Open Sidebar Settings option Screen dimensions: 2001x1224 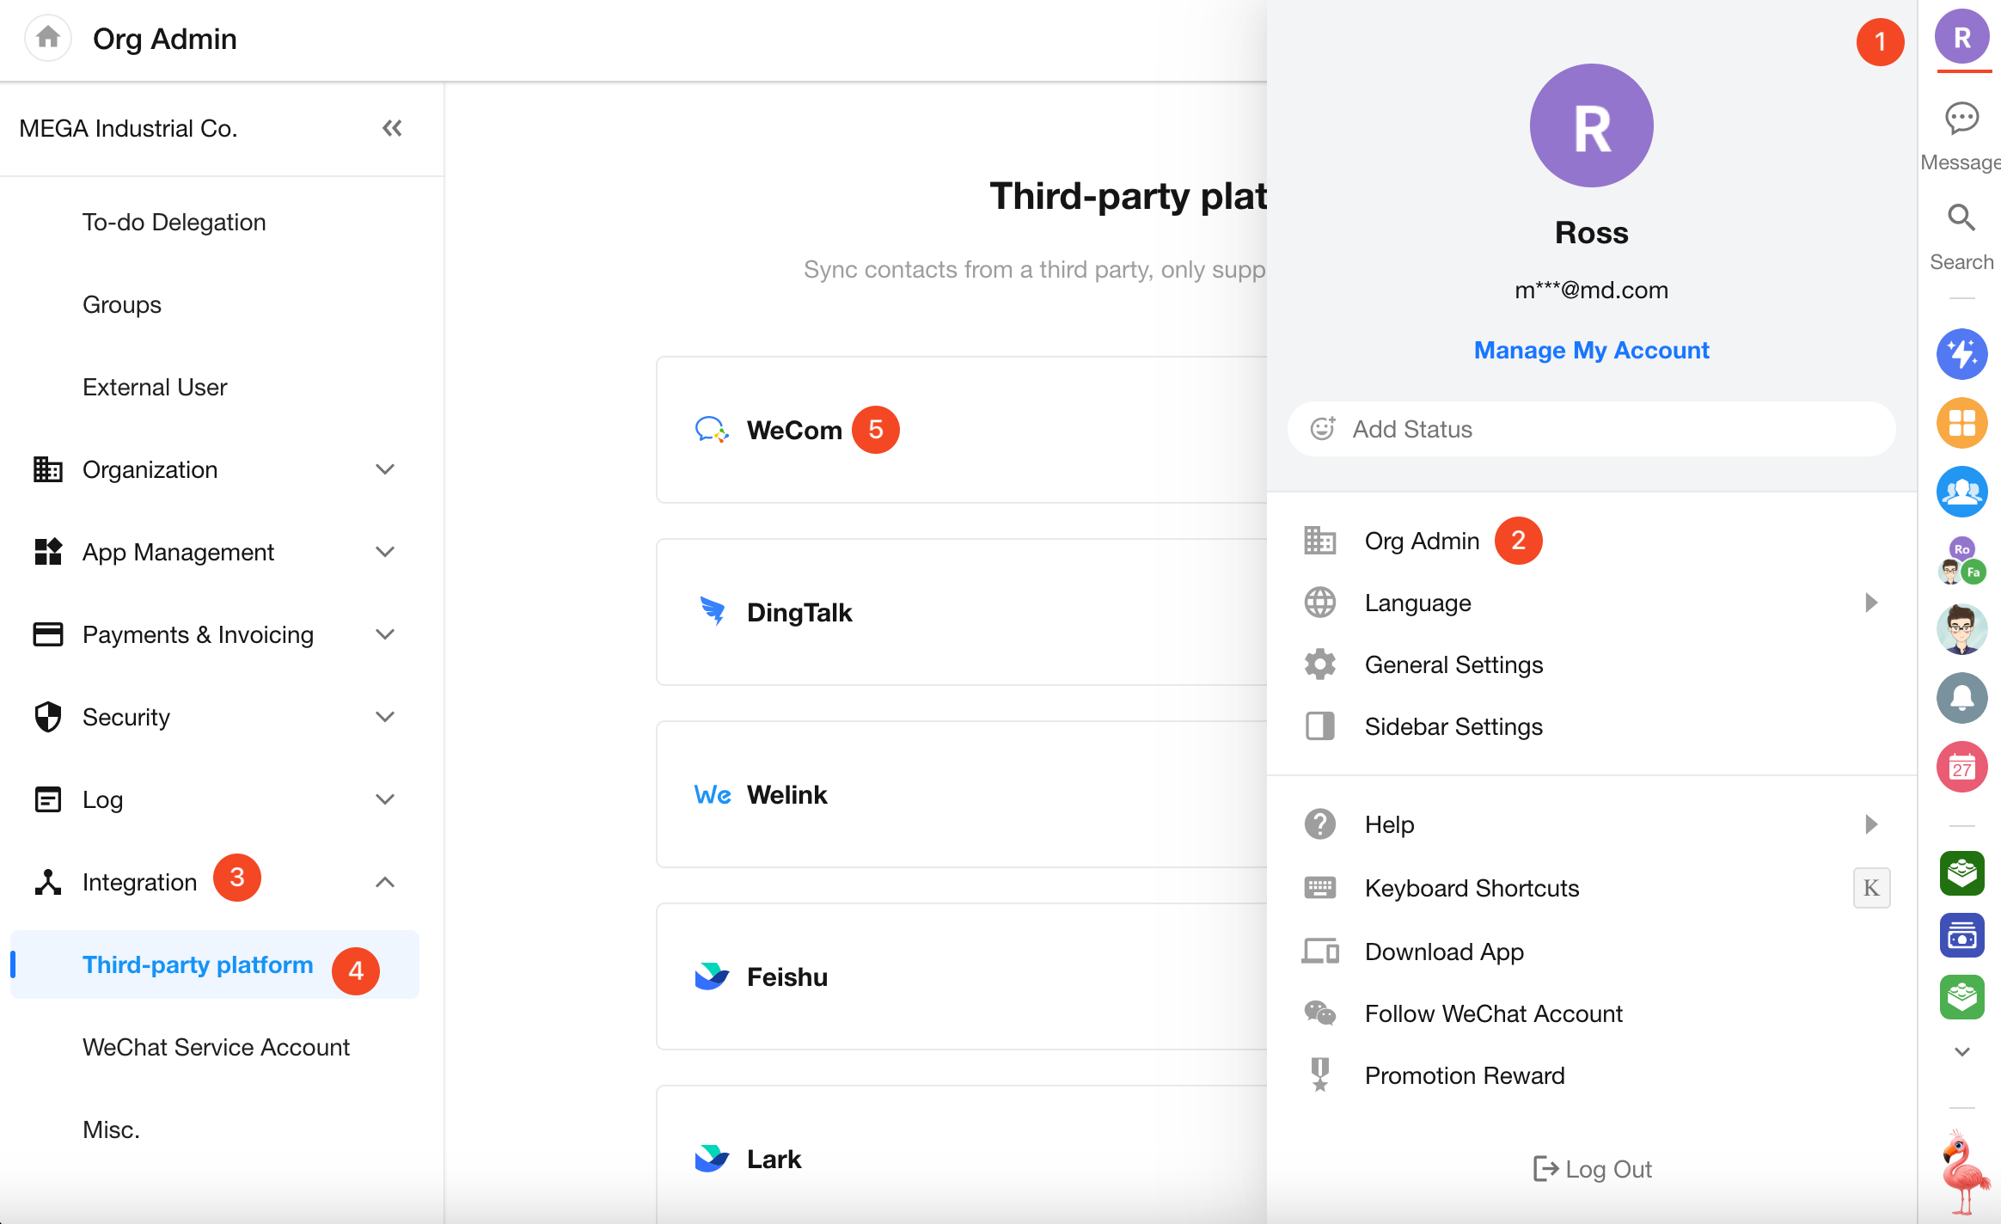point(1453,726)
